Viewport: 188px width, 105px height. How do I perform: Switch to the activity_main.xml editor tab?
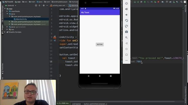click(58, 6)
